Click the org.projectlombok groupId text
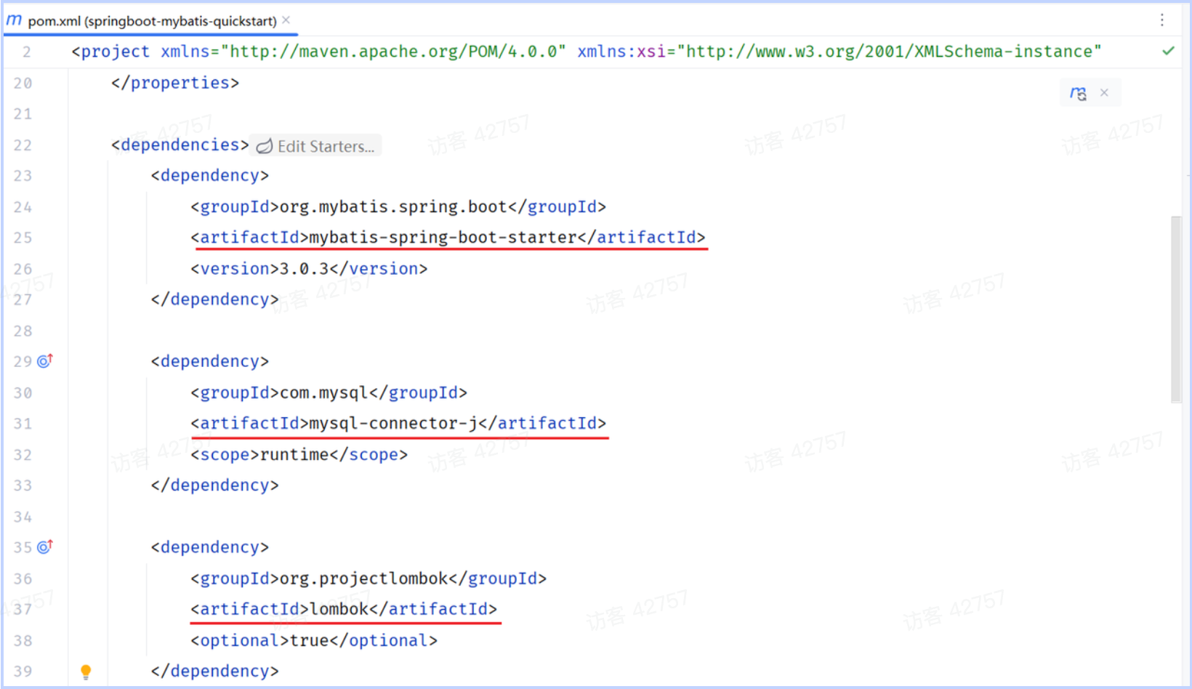The height and width of the screenshot is (689, 1192). (363, 579)
